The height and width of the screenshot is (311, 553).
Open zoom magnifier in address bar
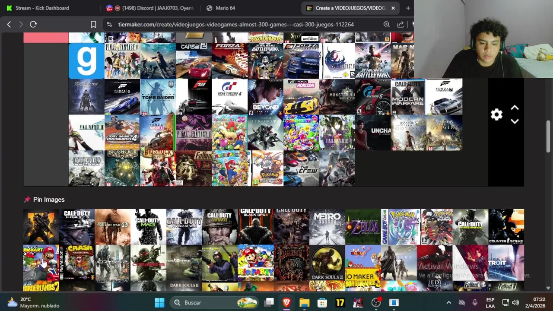click(387, 25)
